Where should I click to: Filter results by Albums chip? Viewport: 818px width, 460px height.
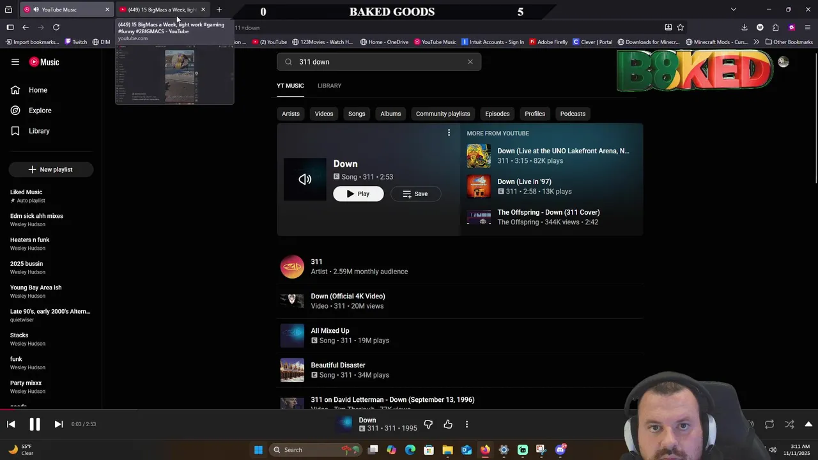[x=390, y=114]
